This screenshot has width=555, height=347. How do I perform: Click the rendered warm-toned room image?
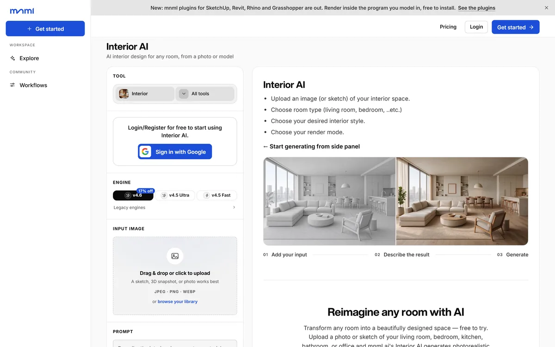click(x=462, y=201)
